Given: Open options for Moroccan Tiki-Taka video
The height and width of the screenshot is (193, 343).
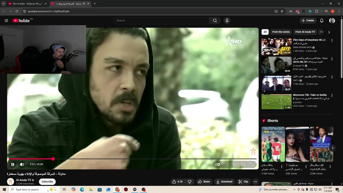Looking at the screenshot, I should point(332,95).
